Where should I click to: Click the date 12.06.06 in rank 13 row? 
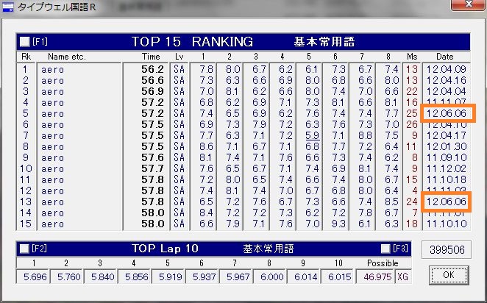pyautogui.click(x=447, y=202)
